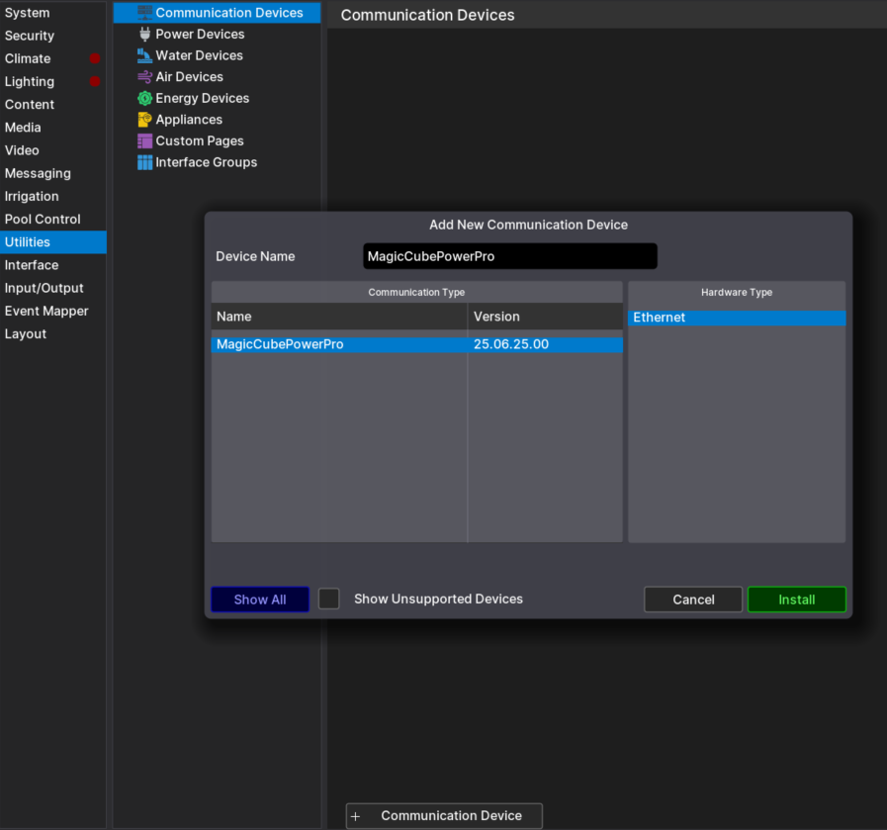This screenshot has width=887, height=830.
Task: Click the Custom Pages purple icon
Action: click(x=144, y=140)
